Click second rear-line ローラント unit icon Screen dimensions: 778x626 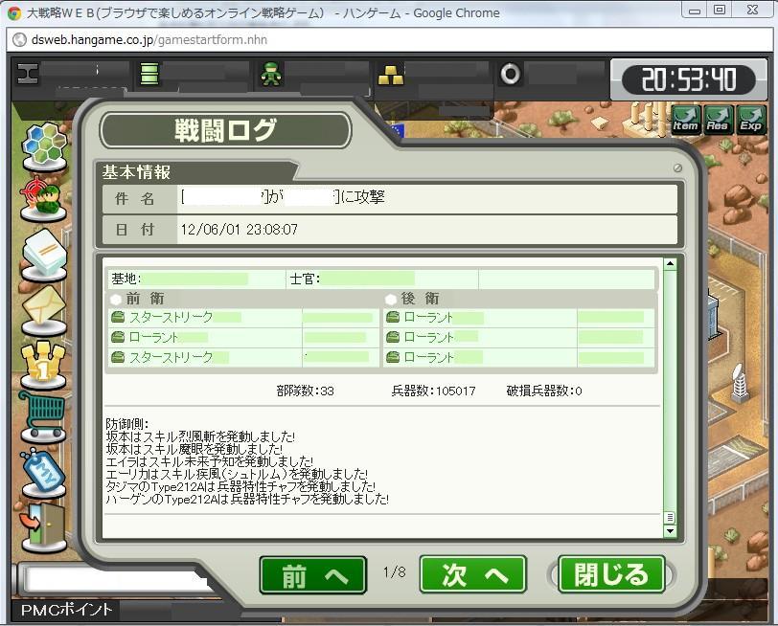click(x=393, y=337)
